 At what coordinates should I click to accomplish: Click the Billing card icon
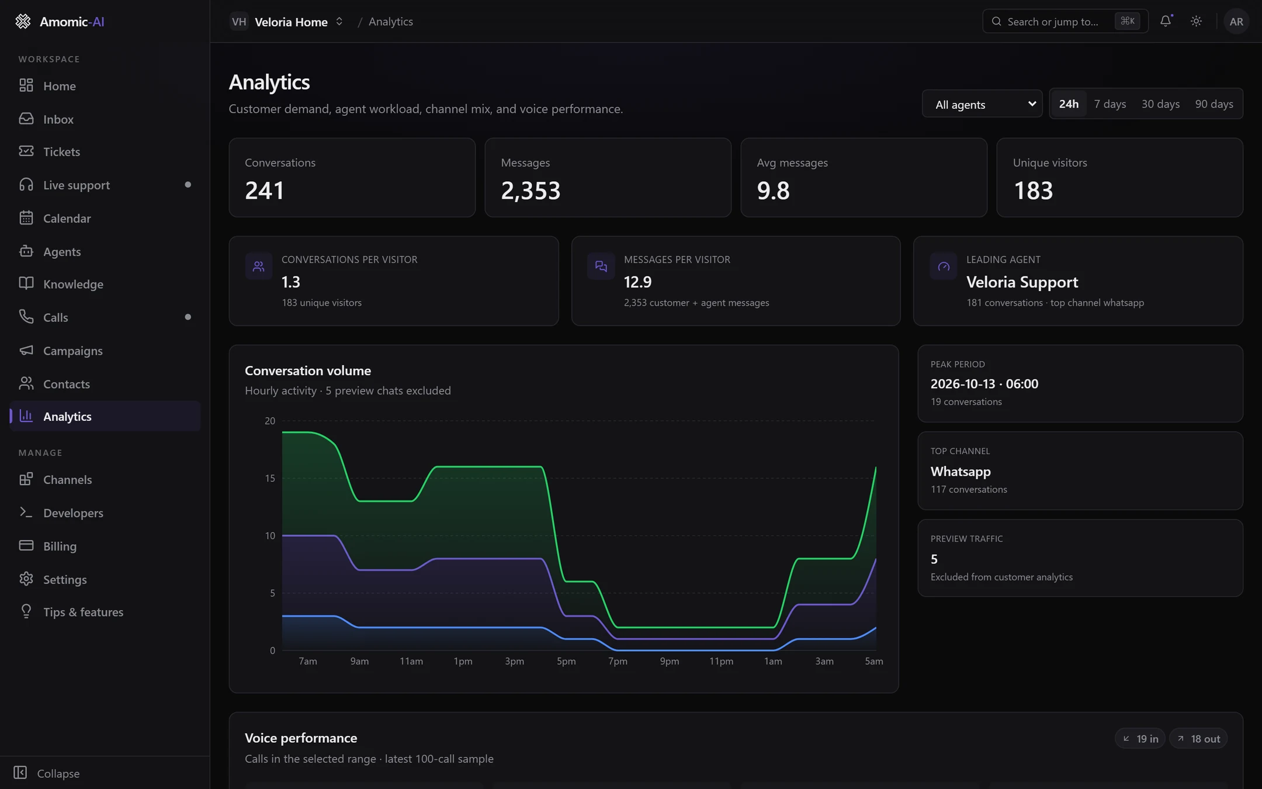point(26,545)
